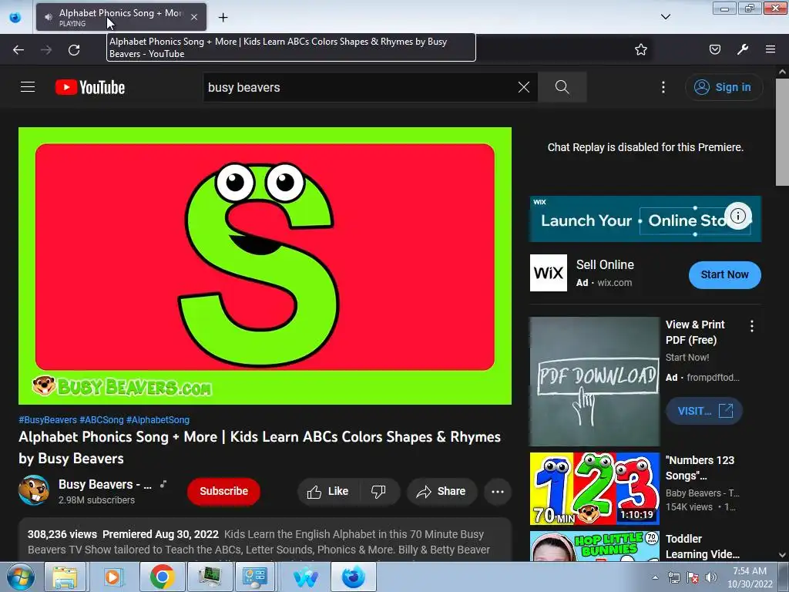
Task: Like the video
Action: pyautogui.click(x=328, y=491)
